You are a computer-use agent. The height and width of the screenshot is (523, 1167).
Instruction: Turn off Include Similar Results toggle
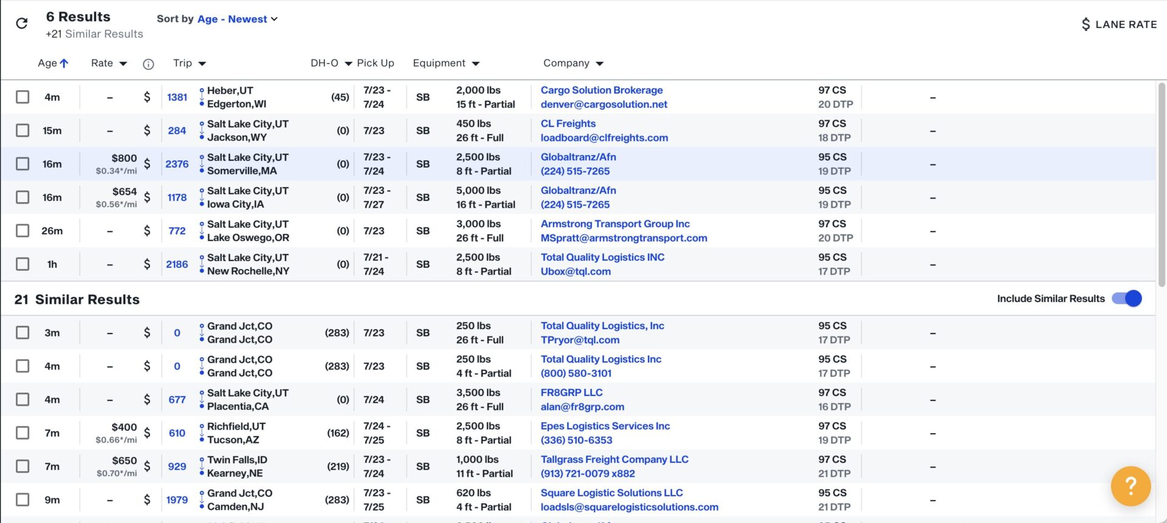pos(1126,299)
